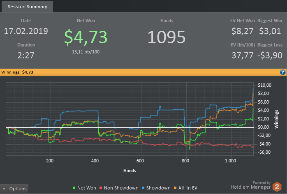Click the blue help question mark icon
This screenshot has height=194, width=287.
(282, 72)
